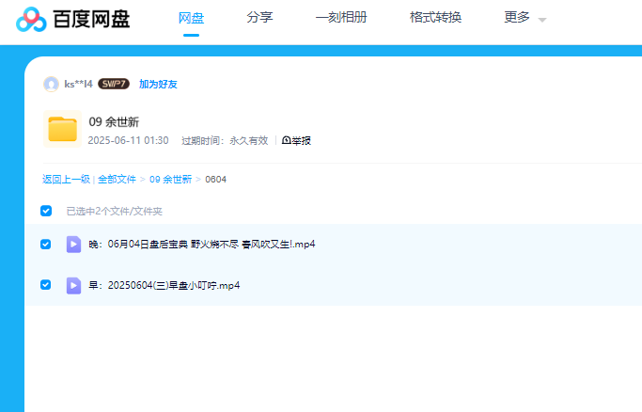Screen dimensions: 642x412
Task: Uncheck the 早：20250604 早盘小叮咛 file checkbox
Action: click(46, 285)
